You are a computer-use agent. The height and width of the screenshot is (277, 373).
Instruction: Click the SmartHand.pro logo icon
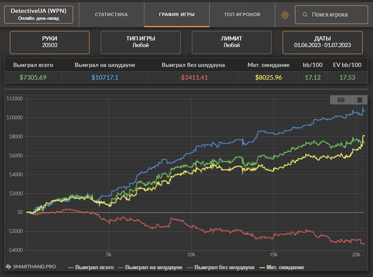[x=9, y=266]
